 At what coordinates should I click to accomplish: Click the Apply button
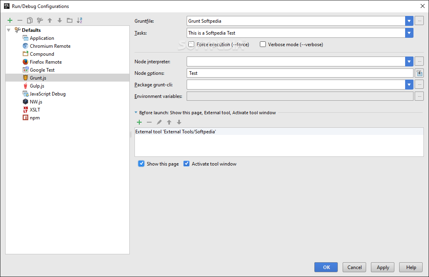[383, 267]
